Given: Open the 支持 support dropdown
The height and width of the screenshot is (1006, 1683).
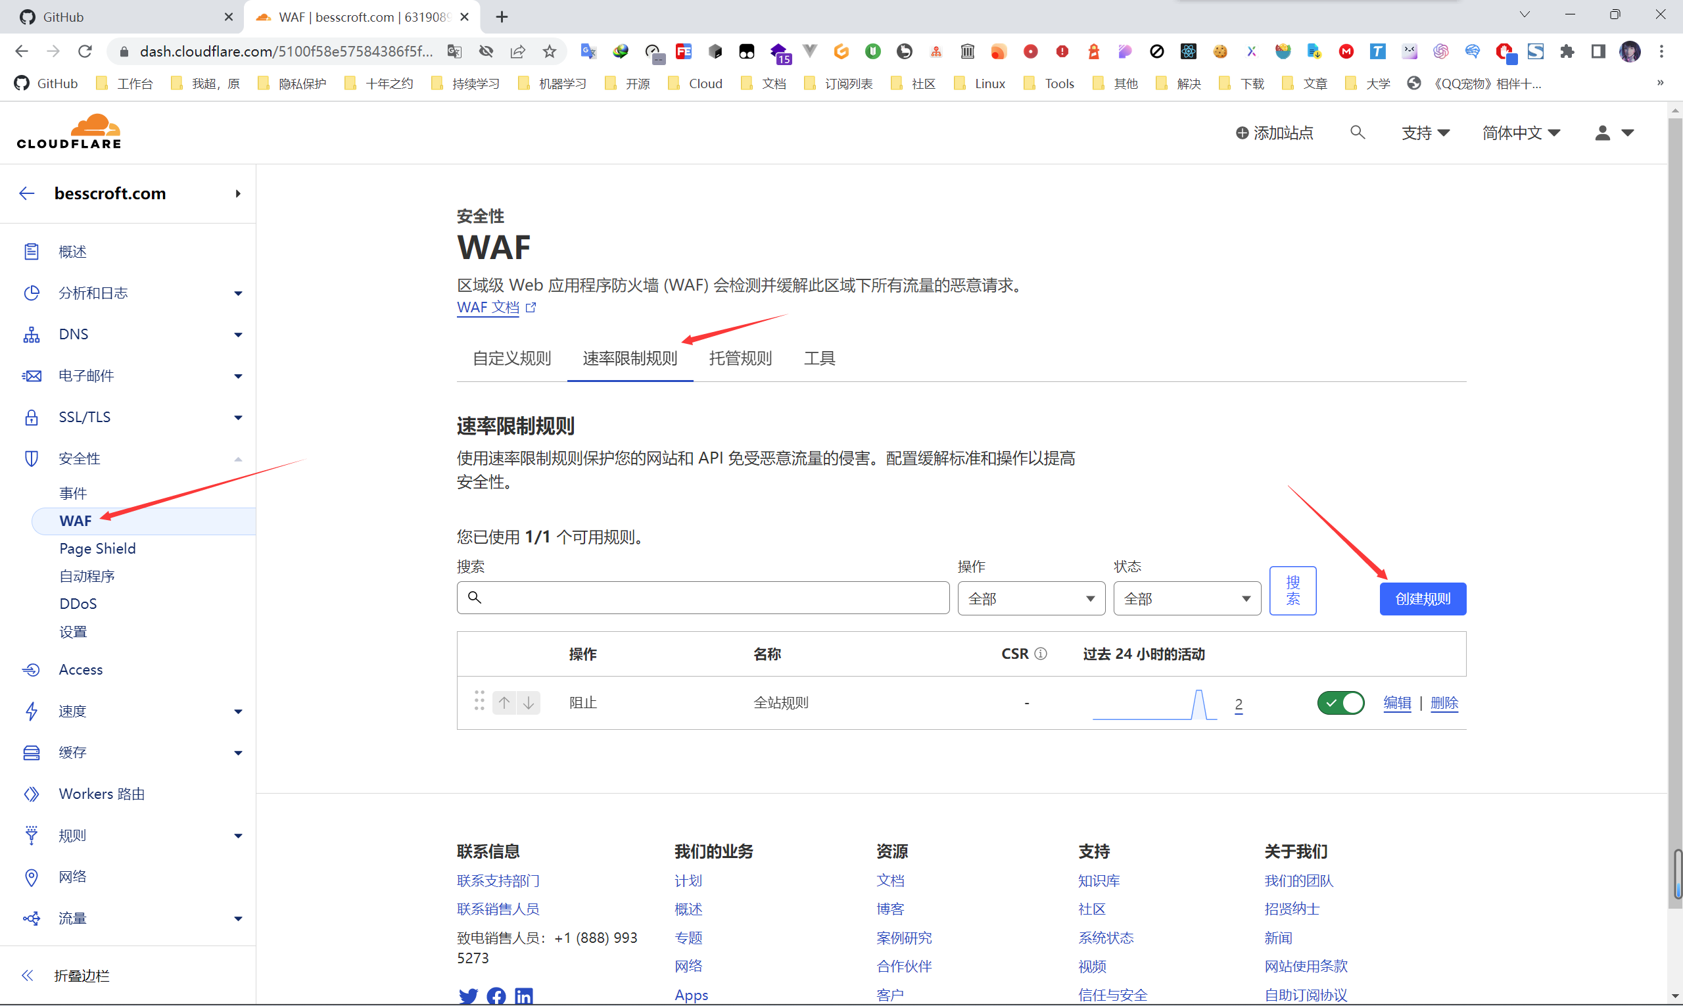Looking at the screenshot, I should pos(1425,133).
